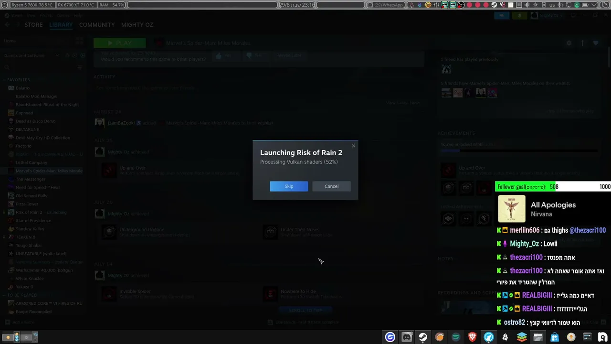
Task: Click the microphone tray icon
Action: 560,5
